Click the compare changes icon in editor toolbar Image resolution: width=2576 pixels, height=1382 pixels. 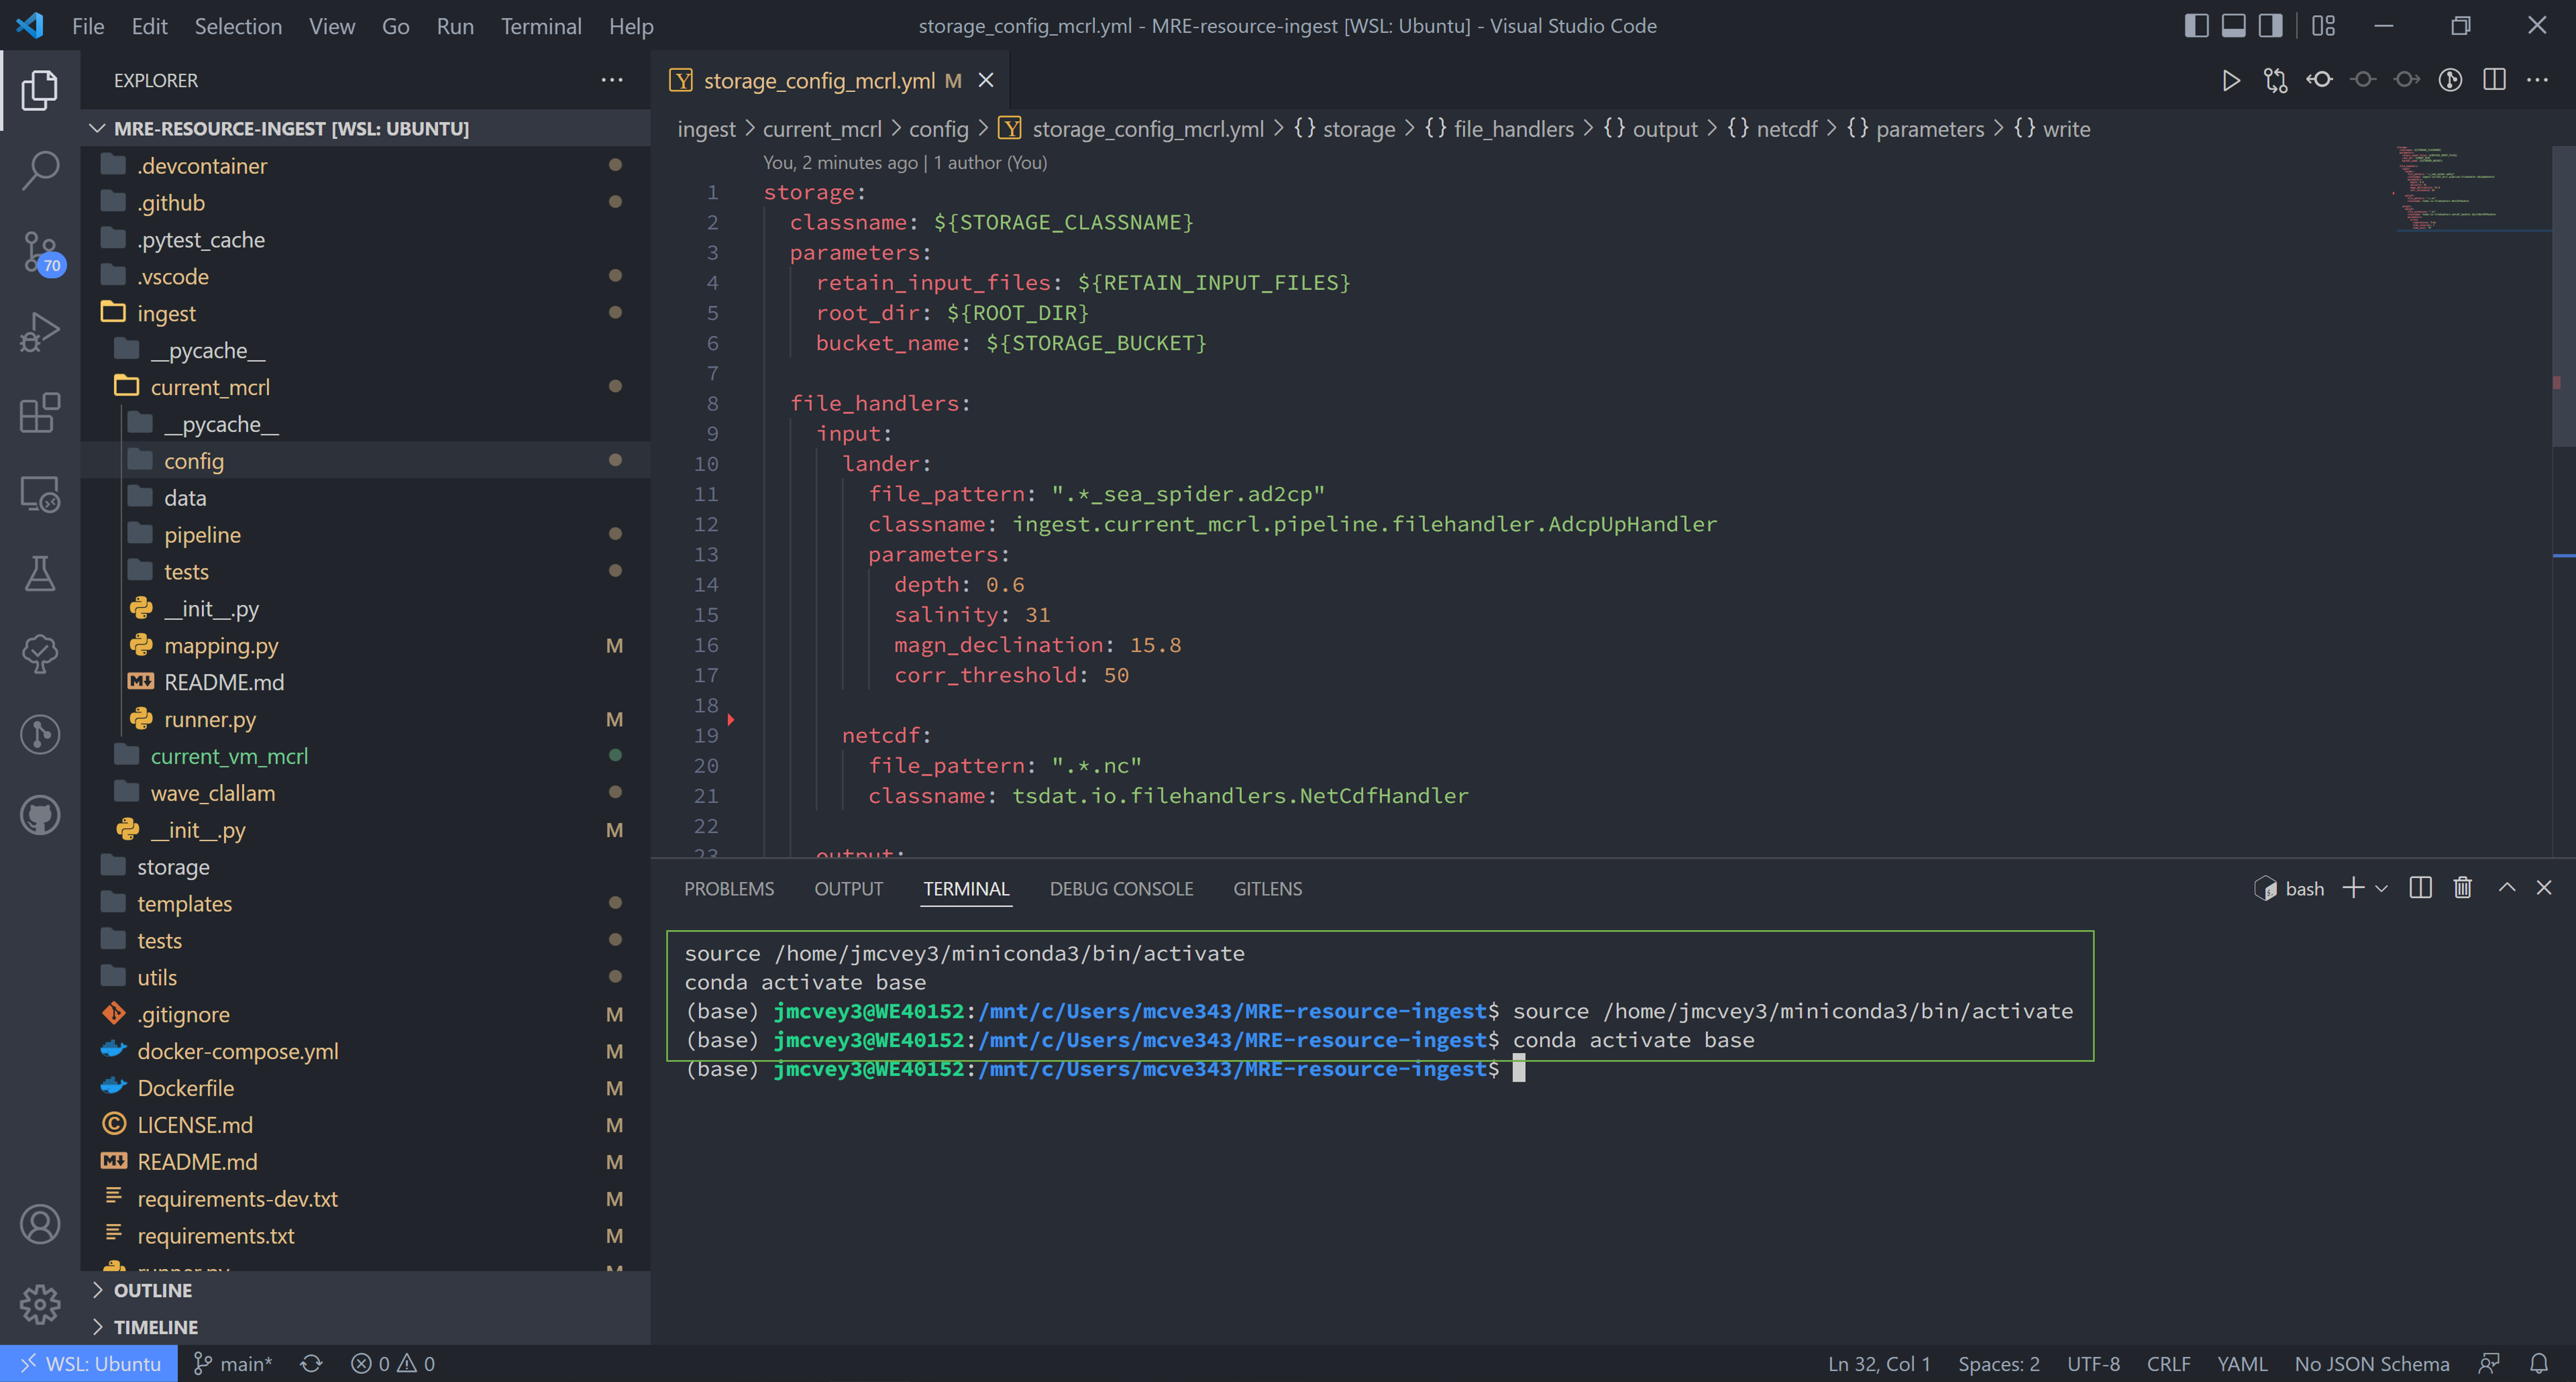click(2275, 80)
